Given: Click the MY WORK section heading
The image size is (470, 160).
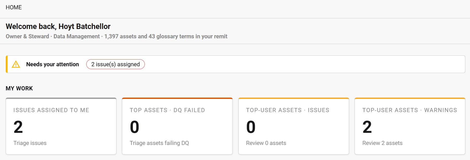Looking at the screenshot, I should pyautogui.click(x=19, y=88).
